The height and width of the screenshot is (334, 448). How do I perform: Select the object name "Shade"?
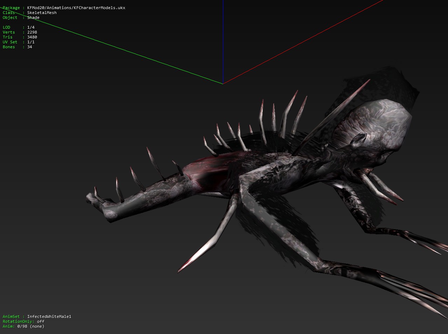(x=33, y=17)
